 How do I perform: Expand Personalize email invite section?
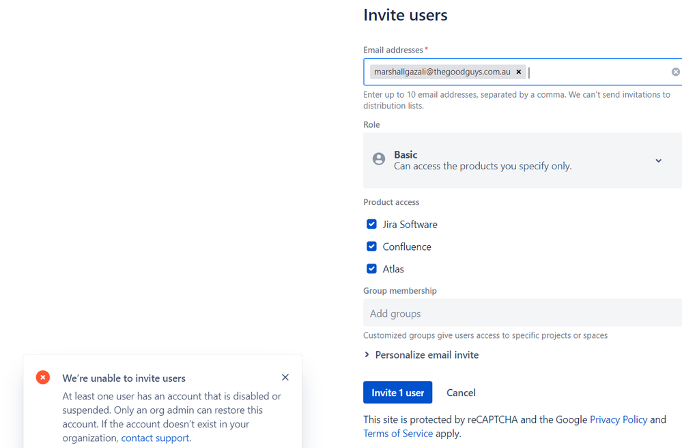(421, 355)
